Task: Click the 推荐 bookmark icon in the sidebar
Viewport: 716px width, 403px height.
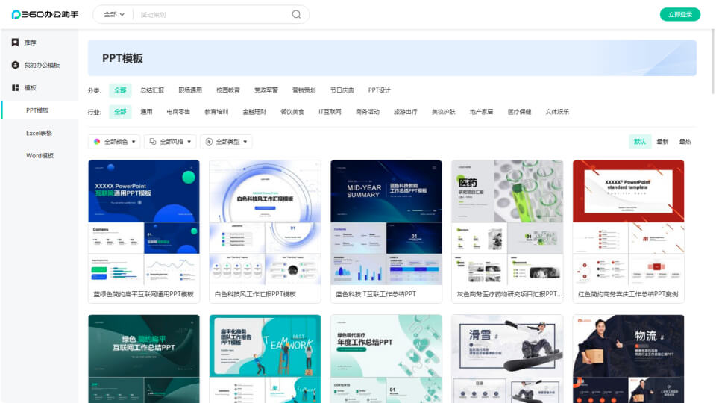Action: [x=15, y=42]
